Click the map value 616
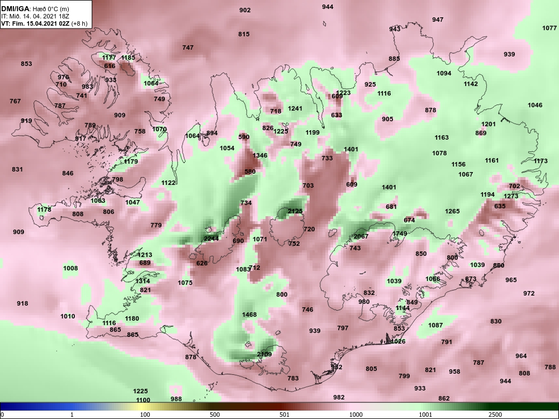Image resolution: width=559 pixels, height=419 pixels. [x=110, y=66]
